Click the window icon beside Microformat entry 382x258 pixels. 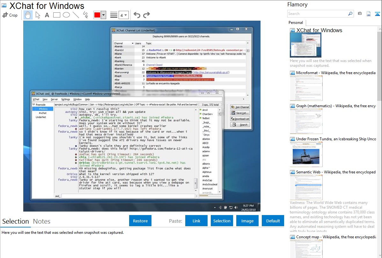coord(292,73)
